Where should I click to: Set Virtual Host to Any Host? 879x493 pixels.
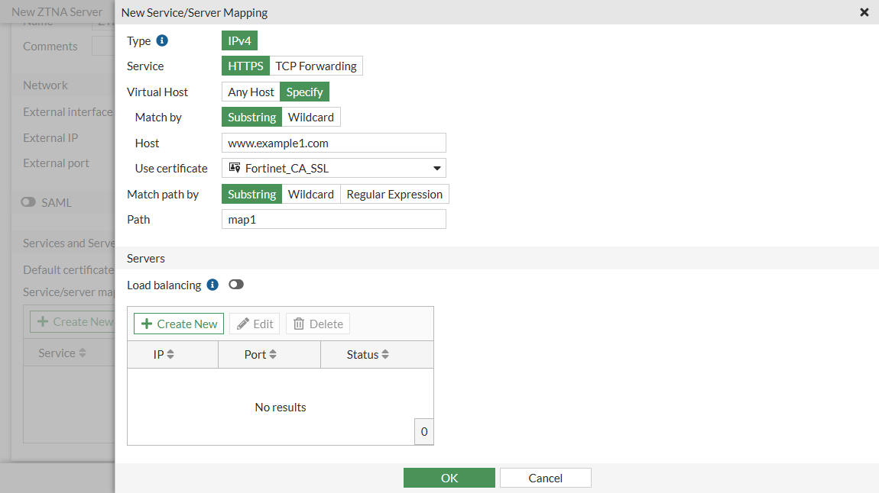coord(251,92)
